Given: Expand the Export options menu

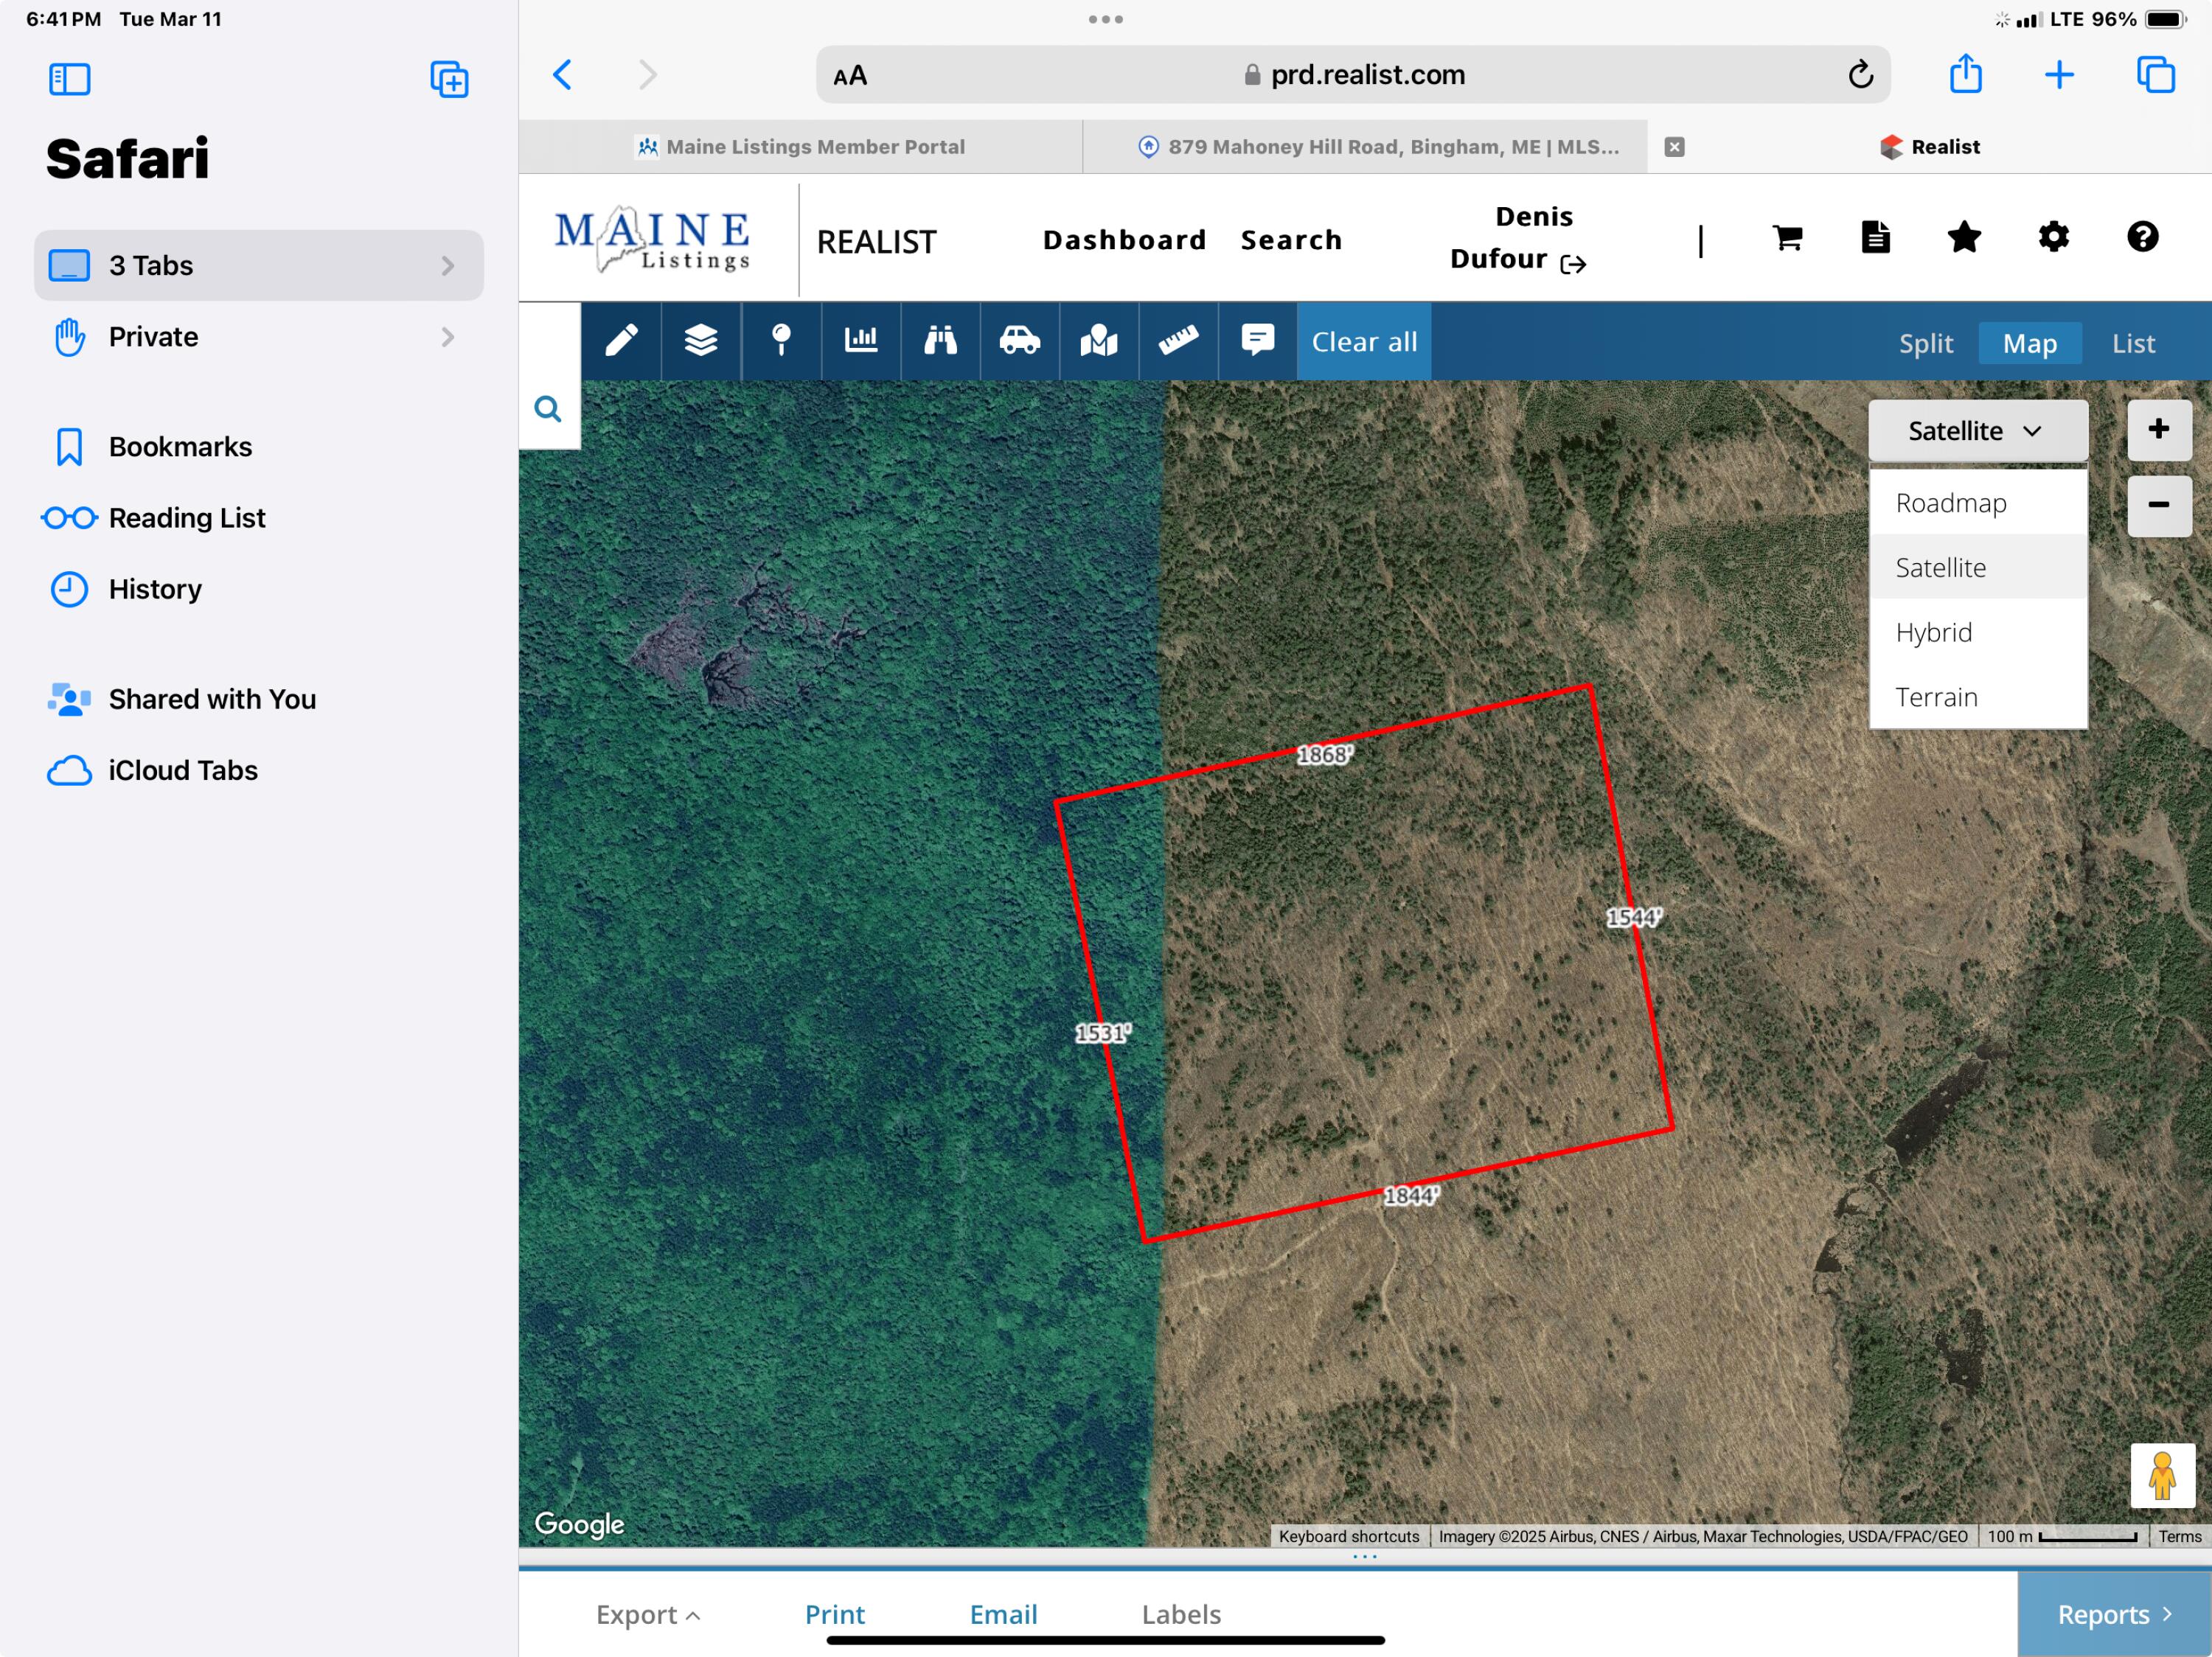Looking at the screenshot, I should 647,1613.
